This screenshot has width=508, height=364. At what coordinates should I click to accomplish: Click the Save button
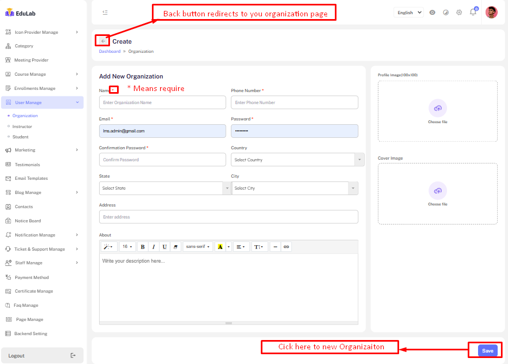487,350
